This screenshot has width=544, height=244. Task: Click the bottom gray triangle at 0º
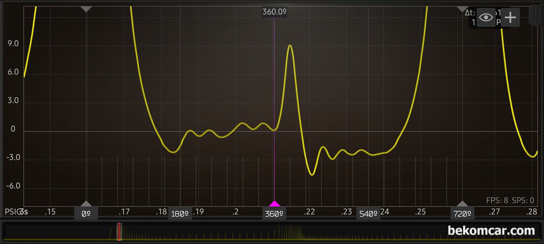click(x=86, y=204)
